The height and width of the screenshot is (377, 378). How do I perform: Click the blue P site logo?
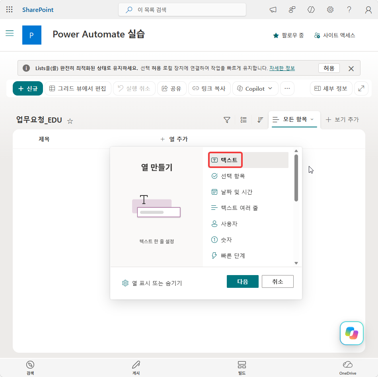(x=32, y=35)
